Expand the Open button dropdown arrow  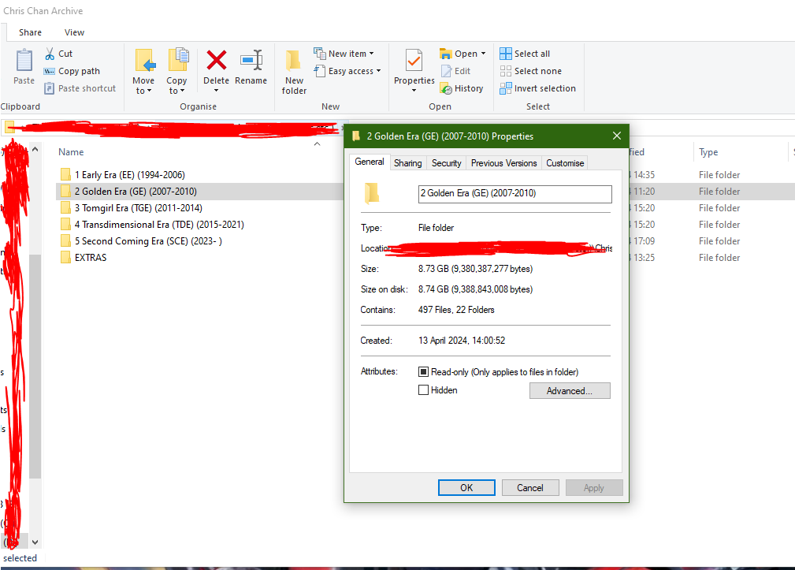483,54
